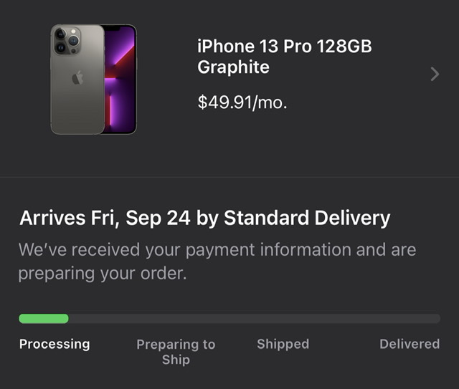Tap the iPhone 13 Pro product image

pos(93,79)
